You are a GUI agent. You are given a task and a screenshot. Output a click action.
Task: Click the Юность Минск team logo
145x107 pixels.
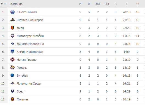pyautogui.click(x=12, y=12)
